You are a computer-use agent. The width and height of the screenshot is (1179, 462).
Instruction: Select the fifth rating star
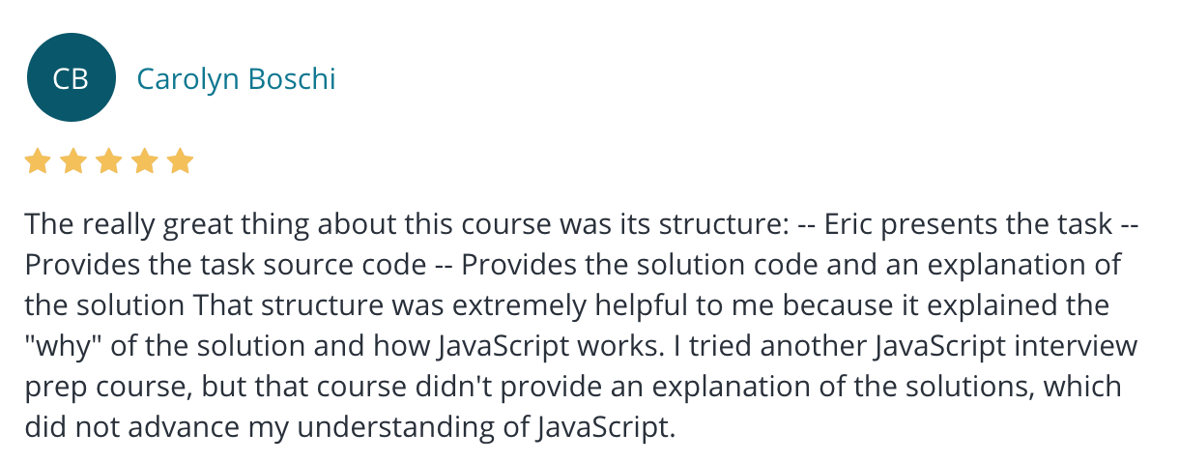[x=181, y=160]
